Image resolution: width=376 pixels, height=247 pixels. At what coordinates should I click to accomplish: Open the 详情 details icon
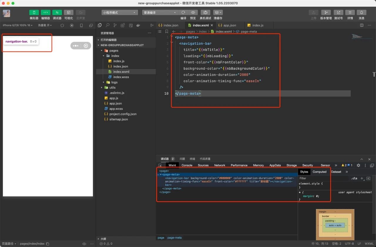350,12
